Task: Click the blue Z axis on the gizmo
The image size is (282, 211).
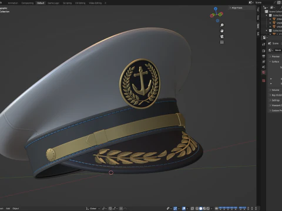Action: pyautogui.click(x=216, y=9)
